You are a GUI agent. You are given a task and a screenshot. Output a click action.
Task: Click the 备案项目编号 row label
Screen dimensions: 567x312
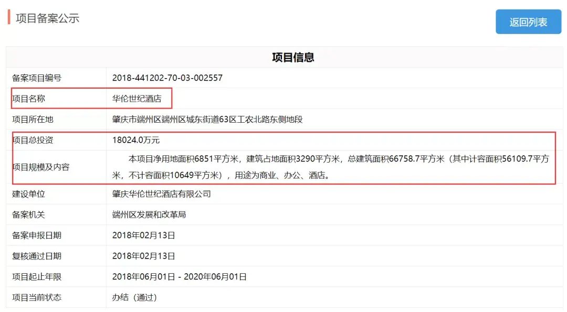[37, 78]
